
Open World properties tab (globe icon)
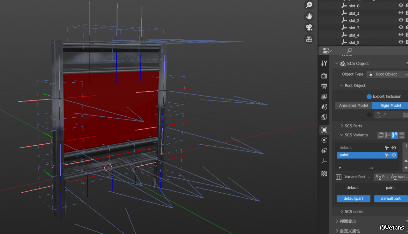click(324, 117)
